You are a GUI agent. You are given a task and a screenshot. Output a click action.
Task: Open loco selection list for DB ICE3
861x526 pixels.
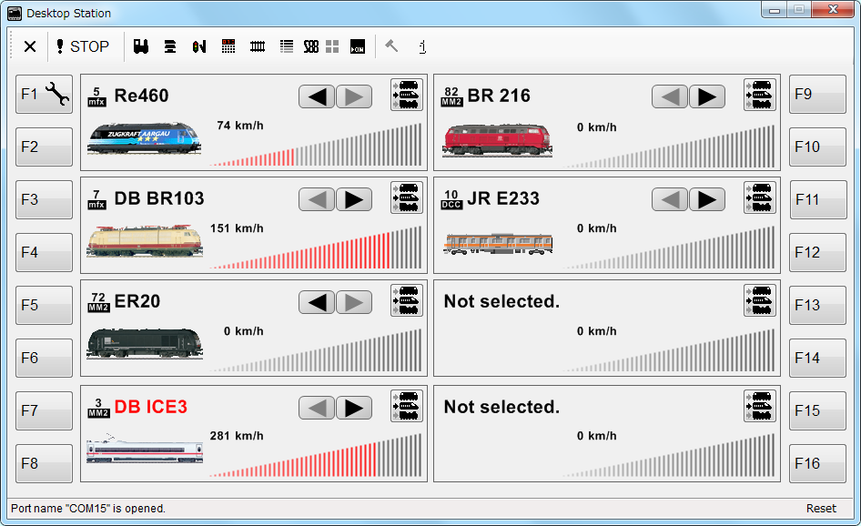(407, 406)
